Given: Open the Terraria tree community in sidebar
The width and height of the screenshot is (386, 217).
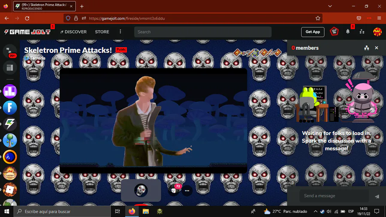Looking at the screenshot, I should [10, 140].
